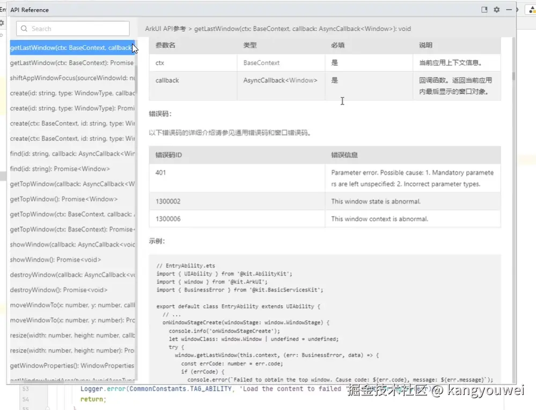Open showWindow(callback: AsyncCallback<void entry
Viewport: 536px width, 410px height.
coord(72,244)
